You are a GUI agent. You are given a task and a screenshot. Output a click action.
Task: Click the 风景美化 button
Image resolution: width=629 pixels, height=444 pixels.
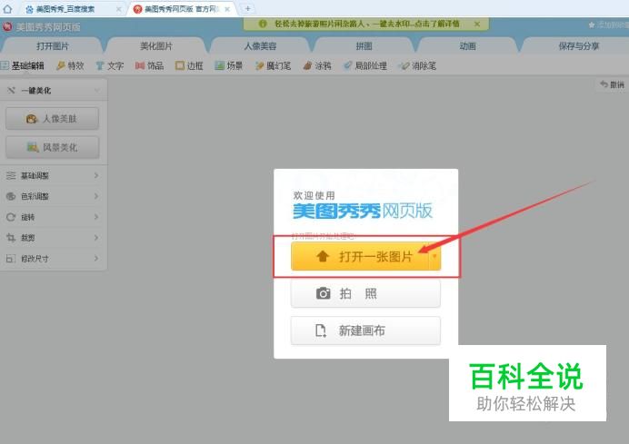pyautogui.click(x=52, y=147)
